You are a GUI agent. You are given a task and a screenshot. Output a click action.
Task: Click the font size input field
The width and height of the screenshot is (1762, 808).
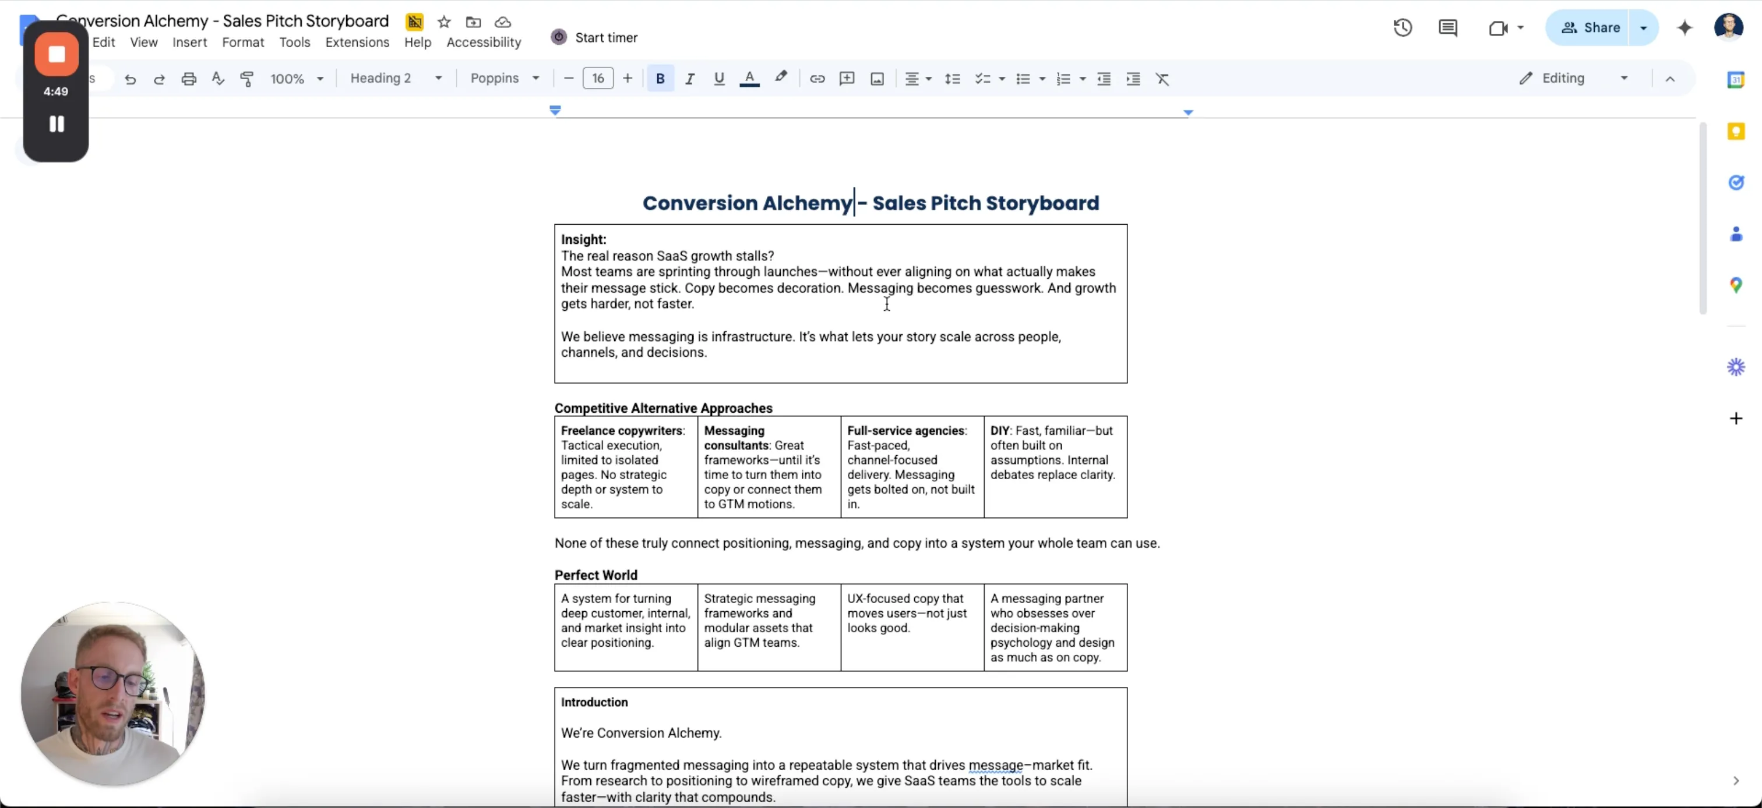click(x=598, y=78)
